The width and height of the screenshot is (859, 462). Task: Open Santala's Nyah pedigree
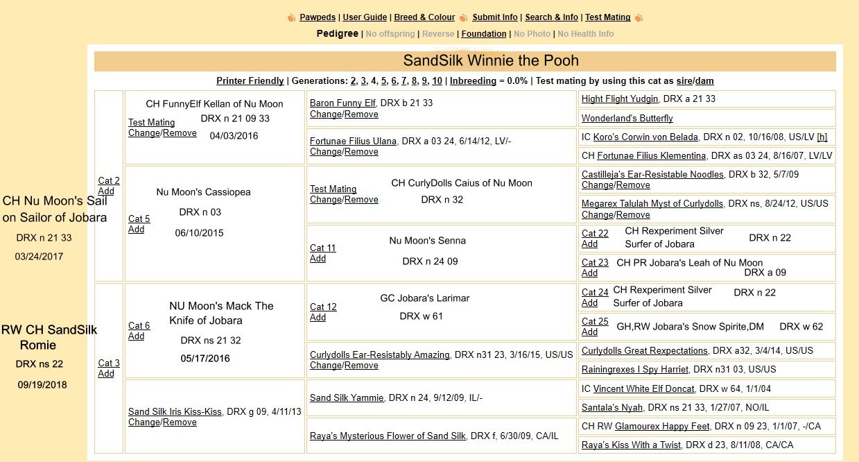point(612,407)
